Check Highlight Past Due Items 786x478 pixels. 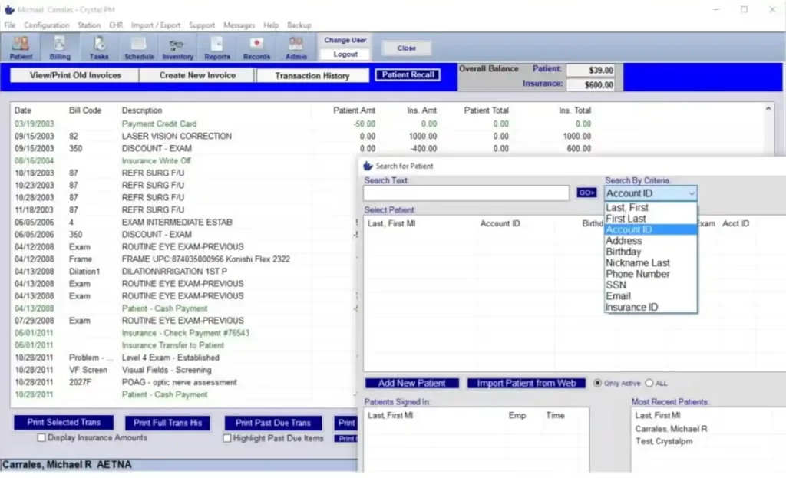coord(226,437)
